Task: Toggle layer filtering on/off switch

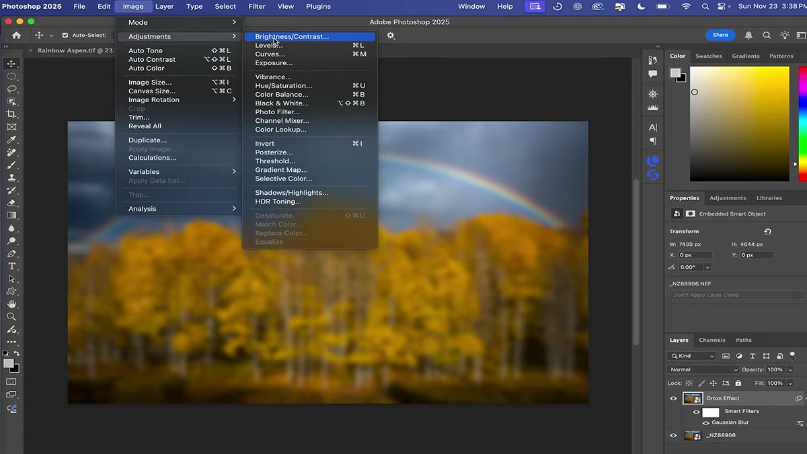Action: 793,355
